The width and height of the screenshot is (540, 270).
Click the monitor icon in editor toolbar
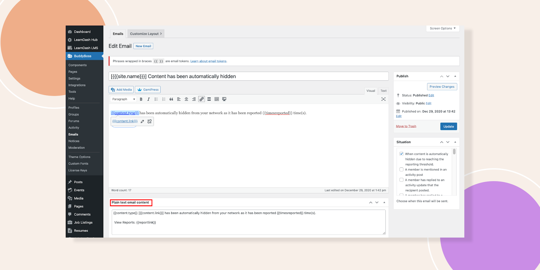click(x=224, y=99)
